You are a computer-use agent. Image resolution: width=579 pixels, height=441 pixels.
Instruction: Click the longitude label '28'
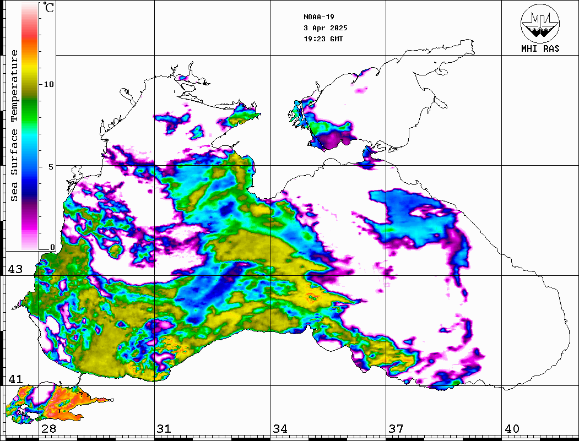(x=48, y=429)
